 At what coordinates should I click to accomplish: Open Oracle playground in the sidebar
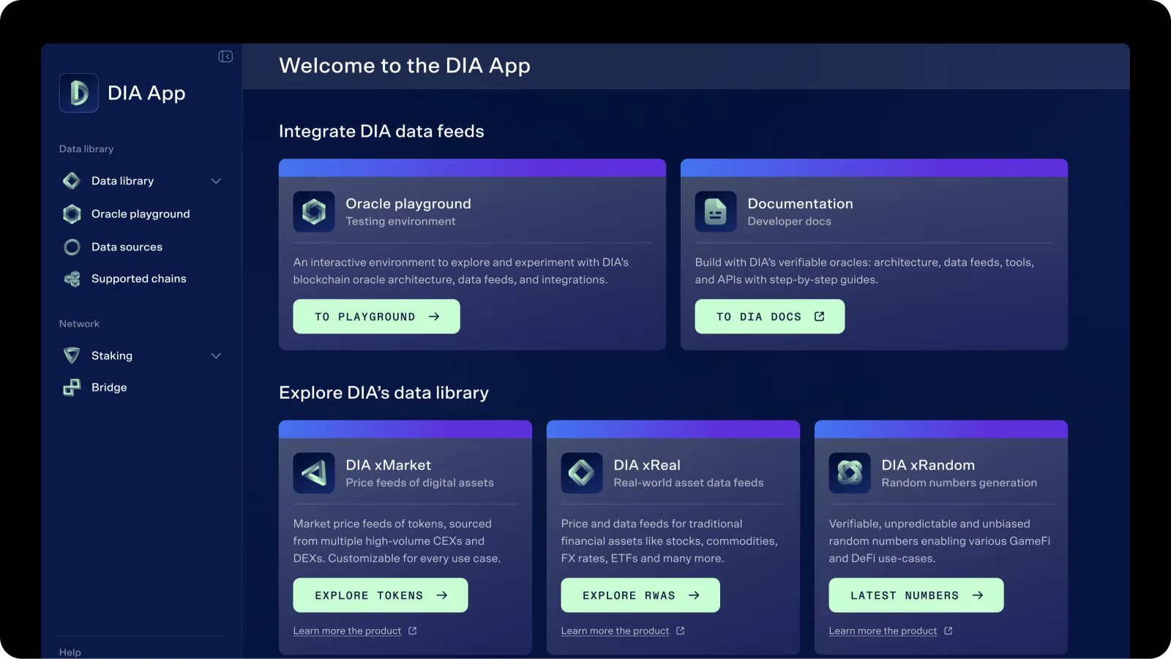pos(142,214)
